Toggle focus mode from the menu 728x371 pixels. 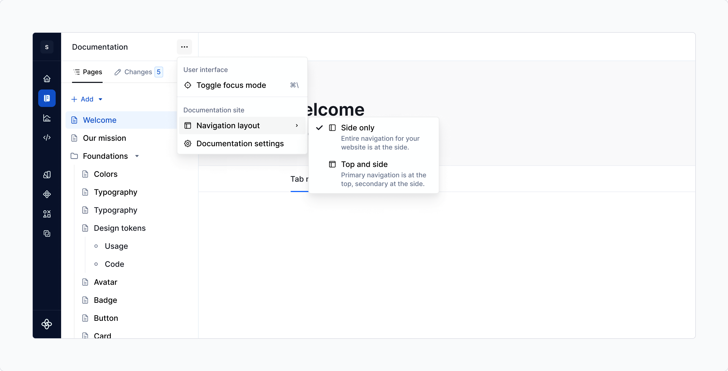[x=231, y=85]
